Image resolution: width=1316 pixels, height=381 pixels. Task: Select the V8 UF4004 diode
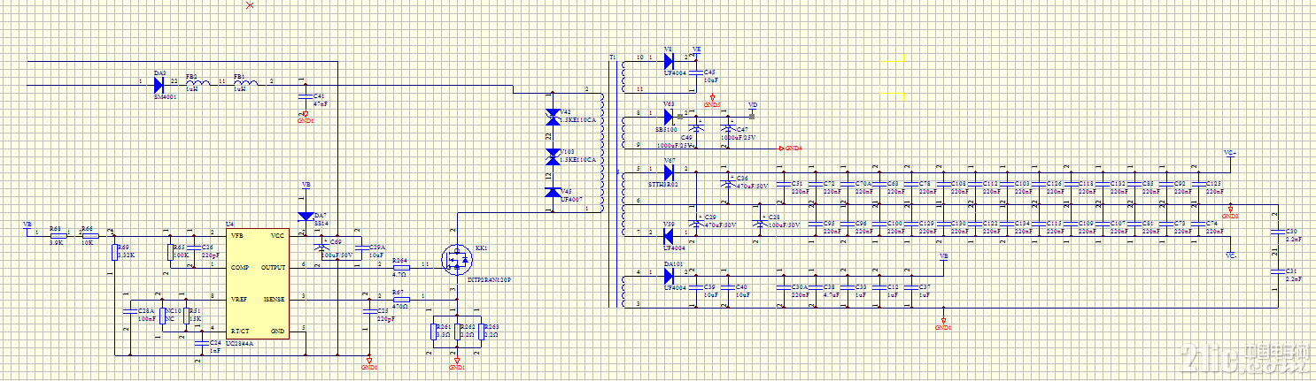(669, 60)
